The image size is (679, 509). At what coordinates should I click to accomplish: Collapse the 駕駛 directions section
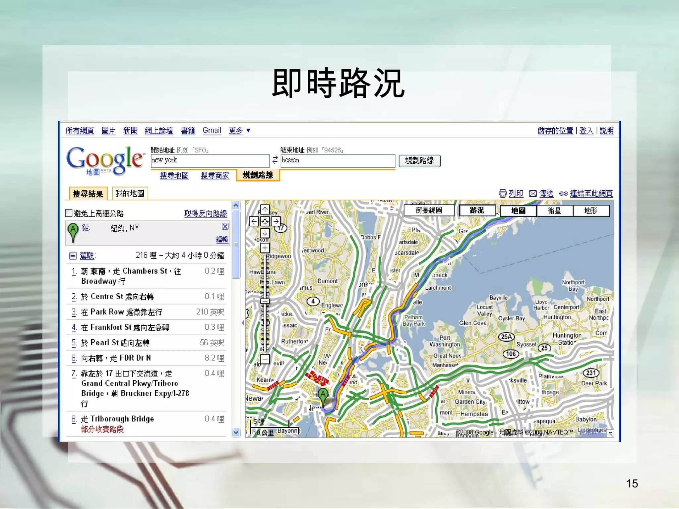73,256
